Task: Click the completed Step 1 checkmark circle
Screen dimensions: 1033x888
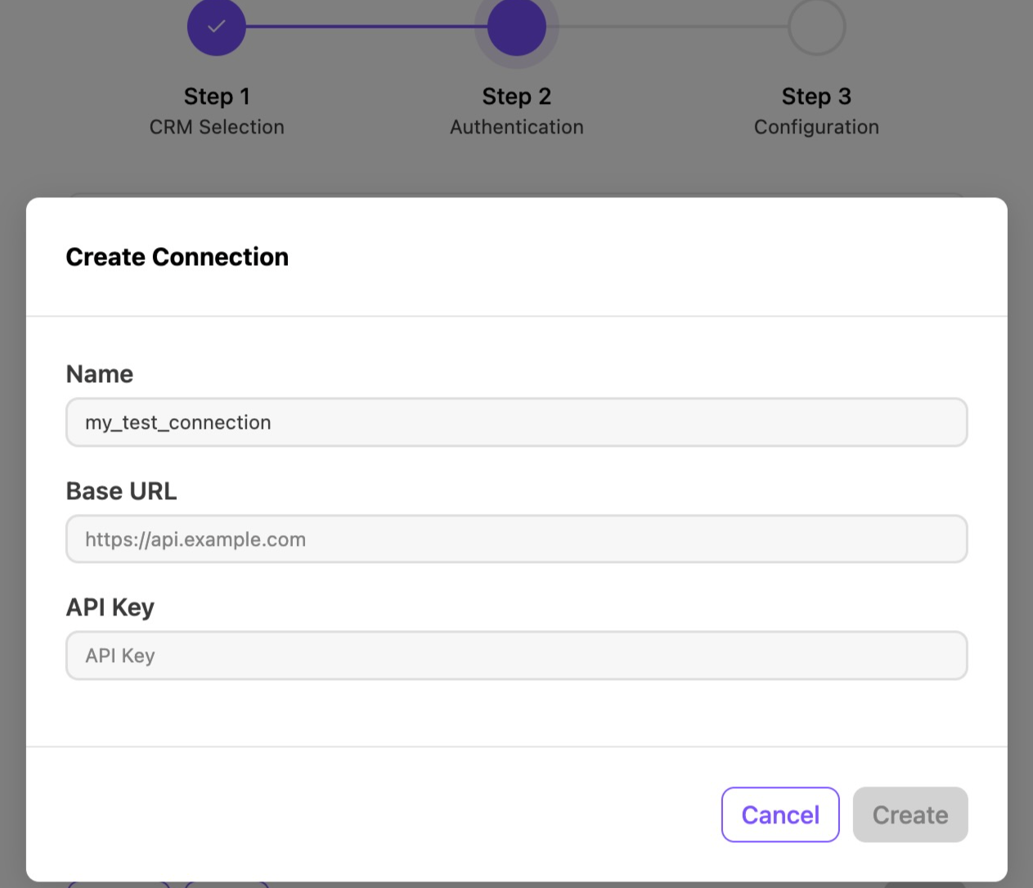Action: [x=217, y=27]
